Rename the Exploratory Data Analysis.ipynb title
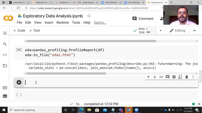The height and width of the screenshot is (113, 202). pos(53,16)
